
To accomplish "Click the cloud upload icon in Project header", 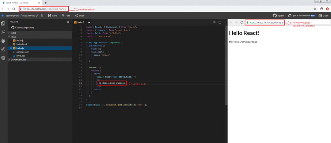I will 68,22.
